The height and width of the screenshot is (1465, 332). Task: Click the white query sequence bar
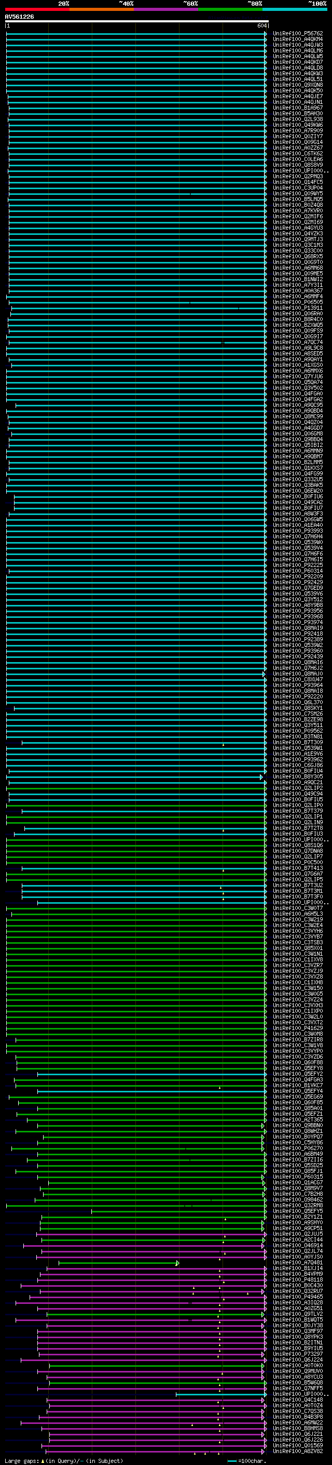tap(137, 21)
